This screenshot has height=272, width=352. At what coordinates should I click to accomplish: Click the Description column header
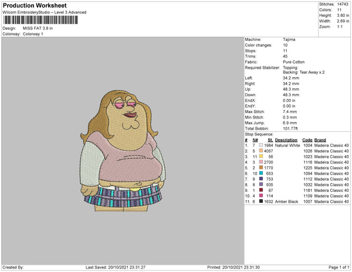(x=286, y=140)
